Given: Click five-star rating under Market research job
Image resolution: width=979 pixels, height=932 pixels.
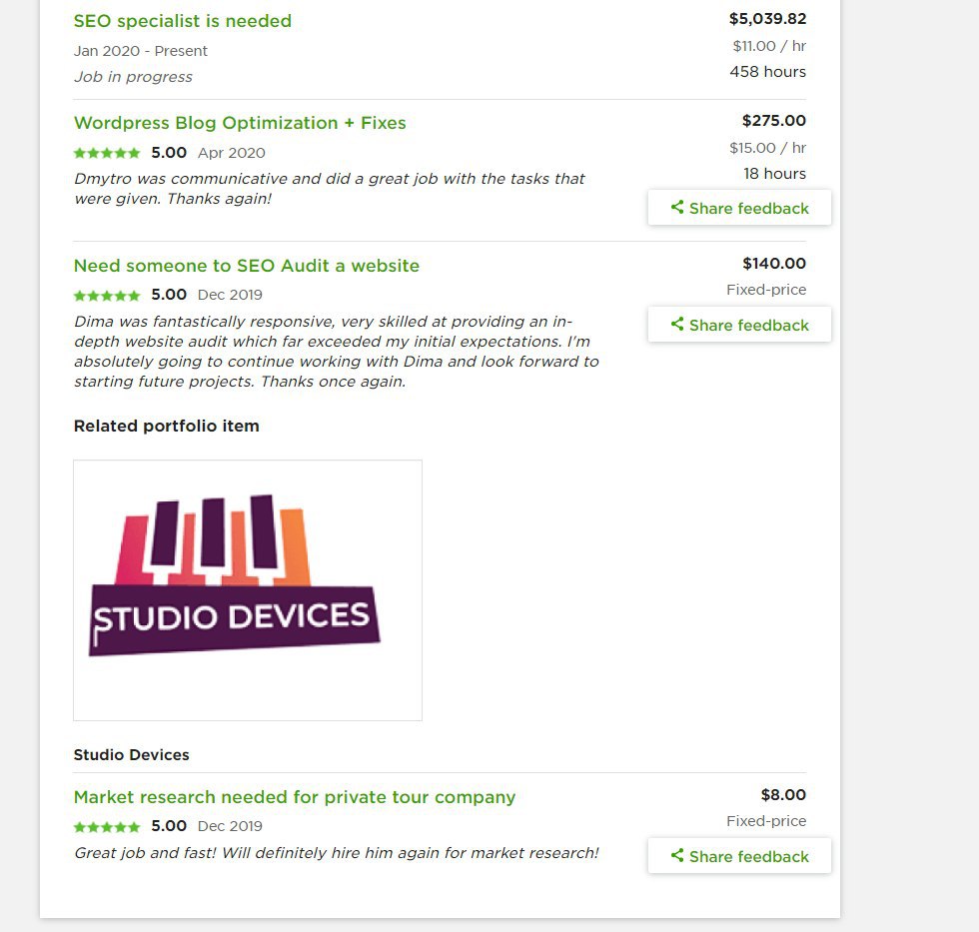Looking at the screenshot, I should click(107, 827).
